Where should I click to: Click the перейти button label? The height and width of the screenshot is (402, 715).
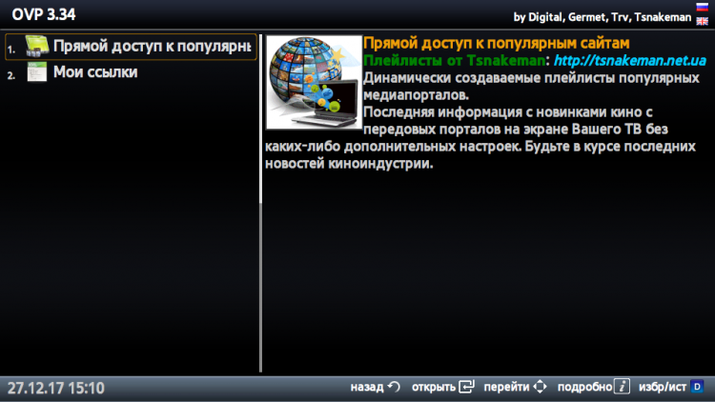click(506, 387)
